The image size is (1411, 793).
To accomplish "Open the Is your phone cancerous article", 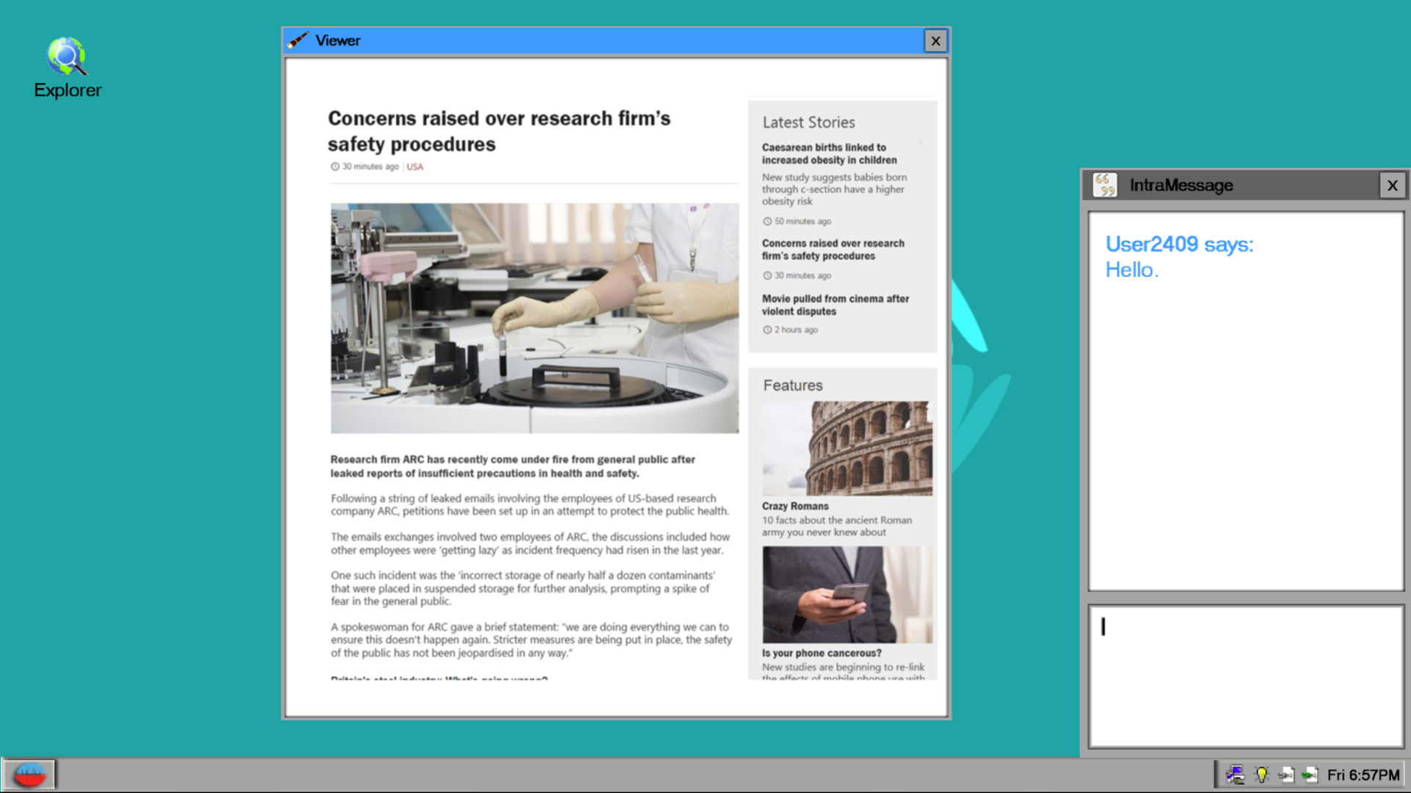I will (x=822, y=653).
